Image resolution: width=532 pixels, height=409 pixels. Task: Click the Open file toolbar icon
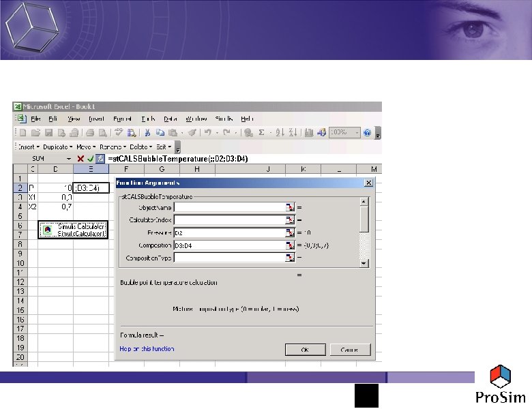click(35, 133)
